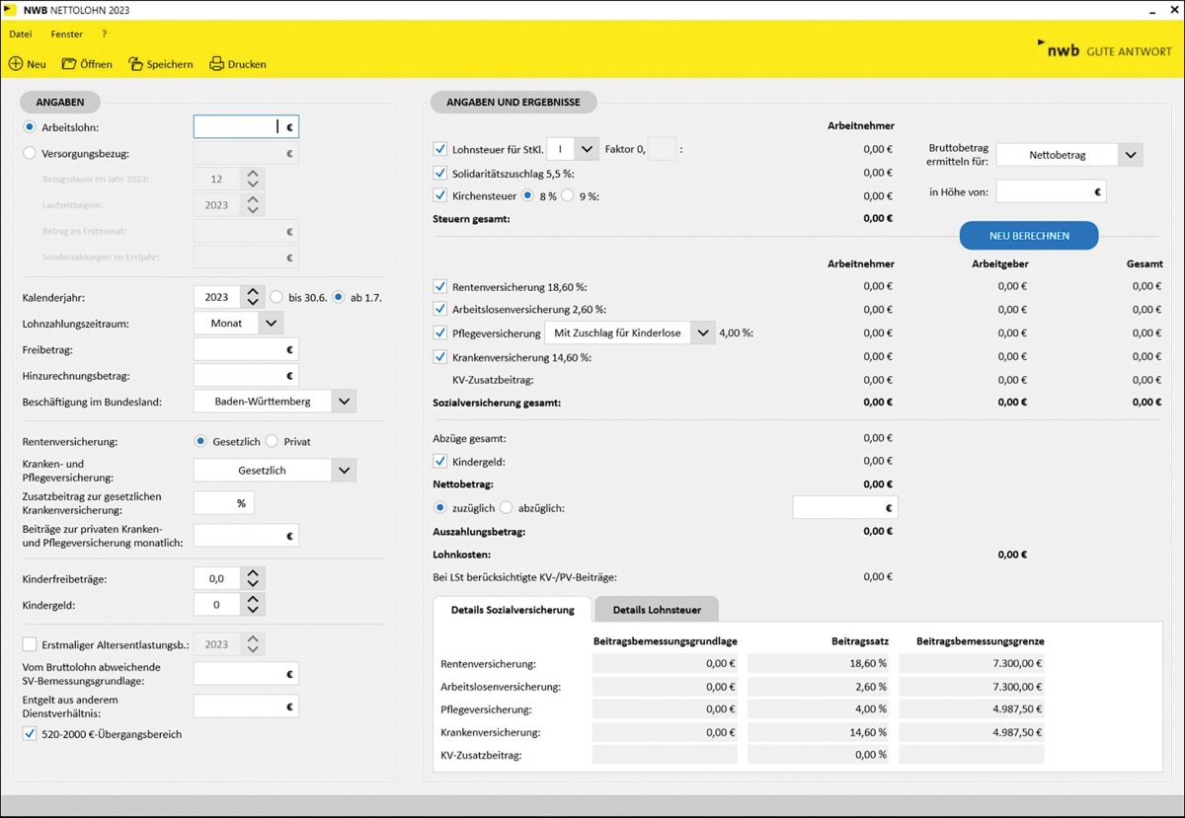Screen dimensions: 1185x818
Task: Open the Pflegeversicherung Zuschlag dropdown
Action: [x=702, y=334]
